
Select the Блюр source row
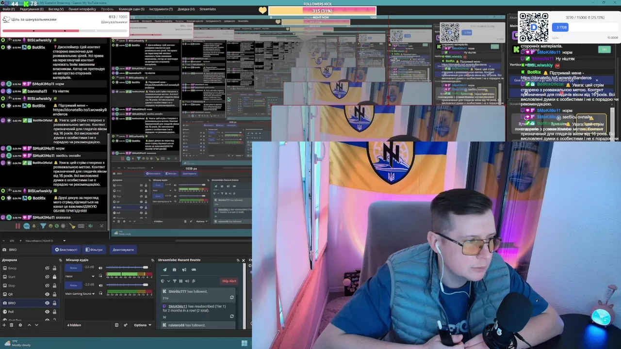click(x=30, y=268)
